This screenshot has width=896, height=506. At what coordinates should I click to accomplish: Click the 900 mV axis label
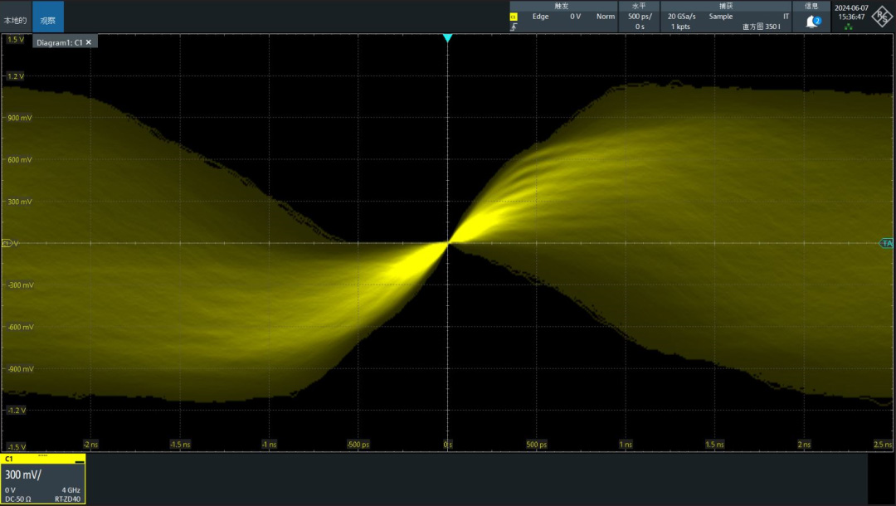click(19, 118)
